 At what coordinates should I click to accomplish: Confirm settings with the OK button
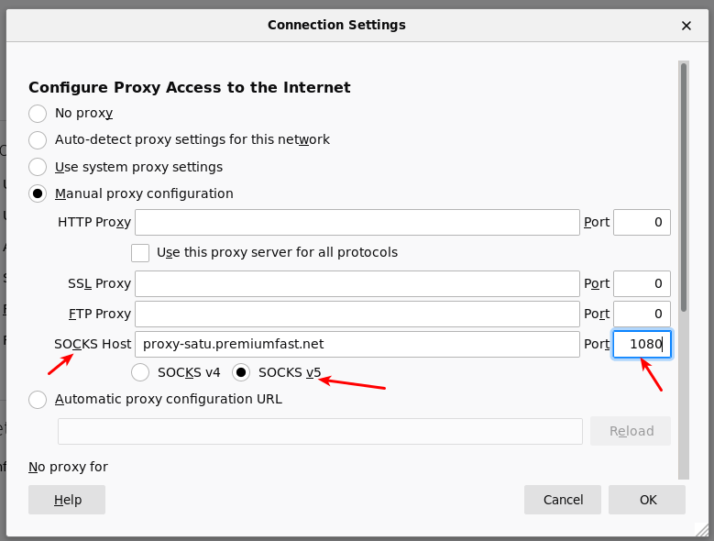click(x=647, y=500)
